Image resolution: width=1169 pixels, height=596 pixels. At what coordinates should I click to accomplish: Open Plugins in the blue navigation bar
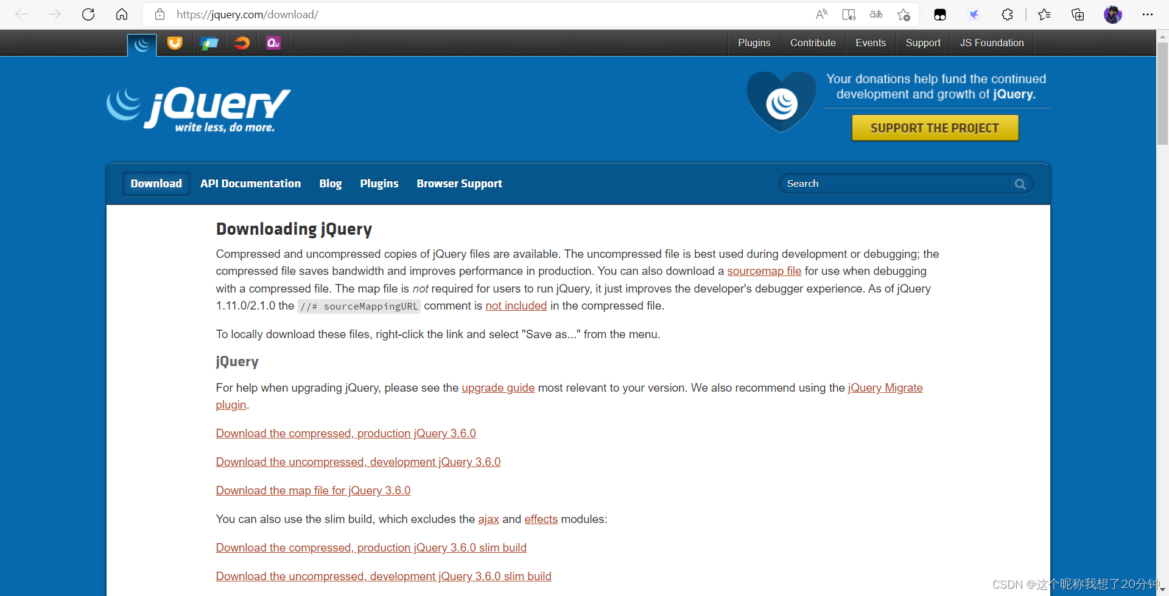[379, 184]
